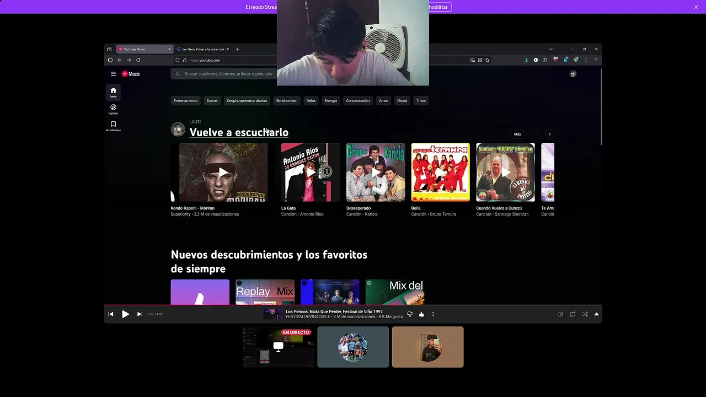Like the current Los Pericos song
The height and width of the screenshot is (397, 706).
coord(421,314)
